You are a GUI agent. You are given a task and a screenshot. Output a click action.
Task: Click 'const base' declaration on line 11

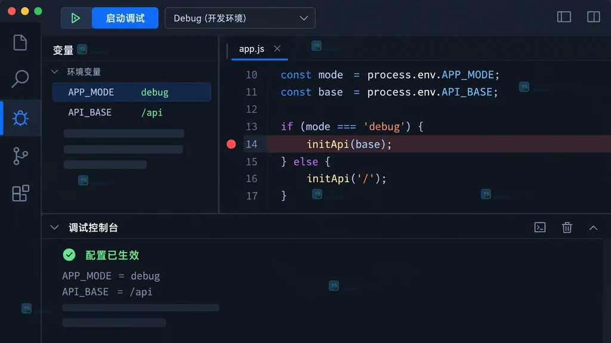pos(311,92)
